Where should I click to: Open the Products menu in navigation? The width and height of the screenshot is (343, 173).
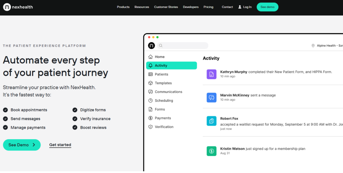click(123, 7)
